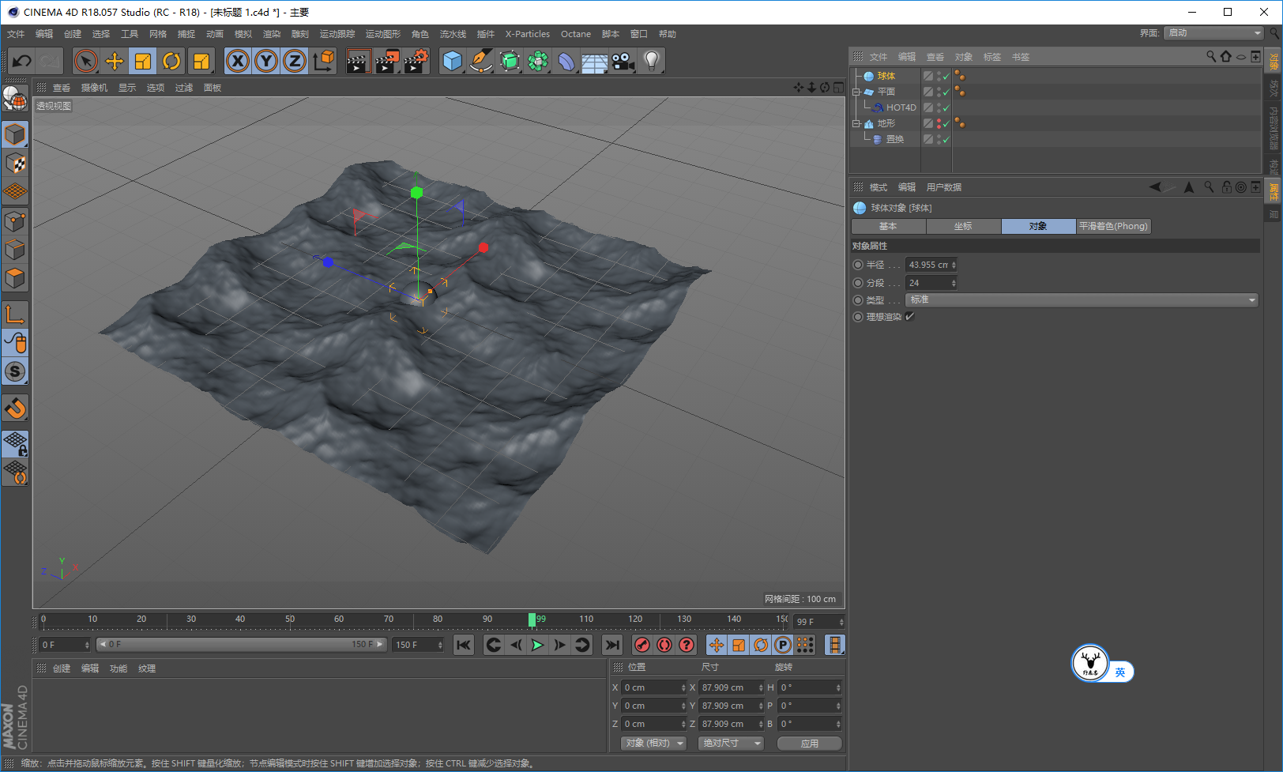Open the 平滑着色(Phong) tab
The image size is (1283, 772).
click(1113, 226)
